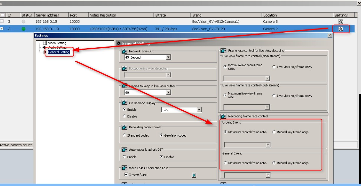Image resolution: width=361 pixels, height=186 pixels.
Task: Click the live view frame rate control icon
Action: pos(224,51)
